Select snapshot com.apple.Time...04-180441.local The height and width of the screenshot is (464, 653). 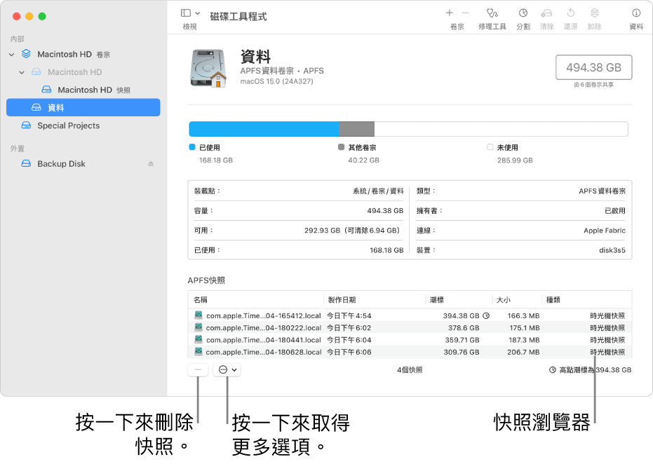click(410, 339)
